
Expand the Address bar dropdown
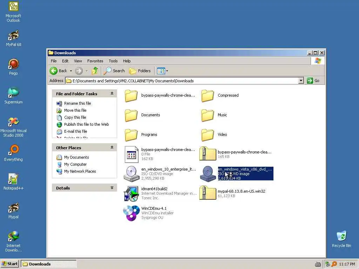pyautogui.click(x=301, y=81)
